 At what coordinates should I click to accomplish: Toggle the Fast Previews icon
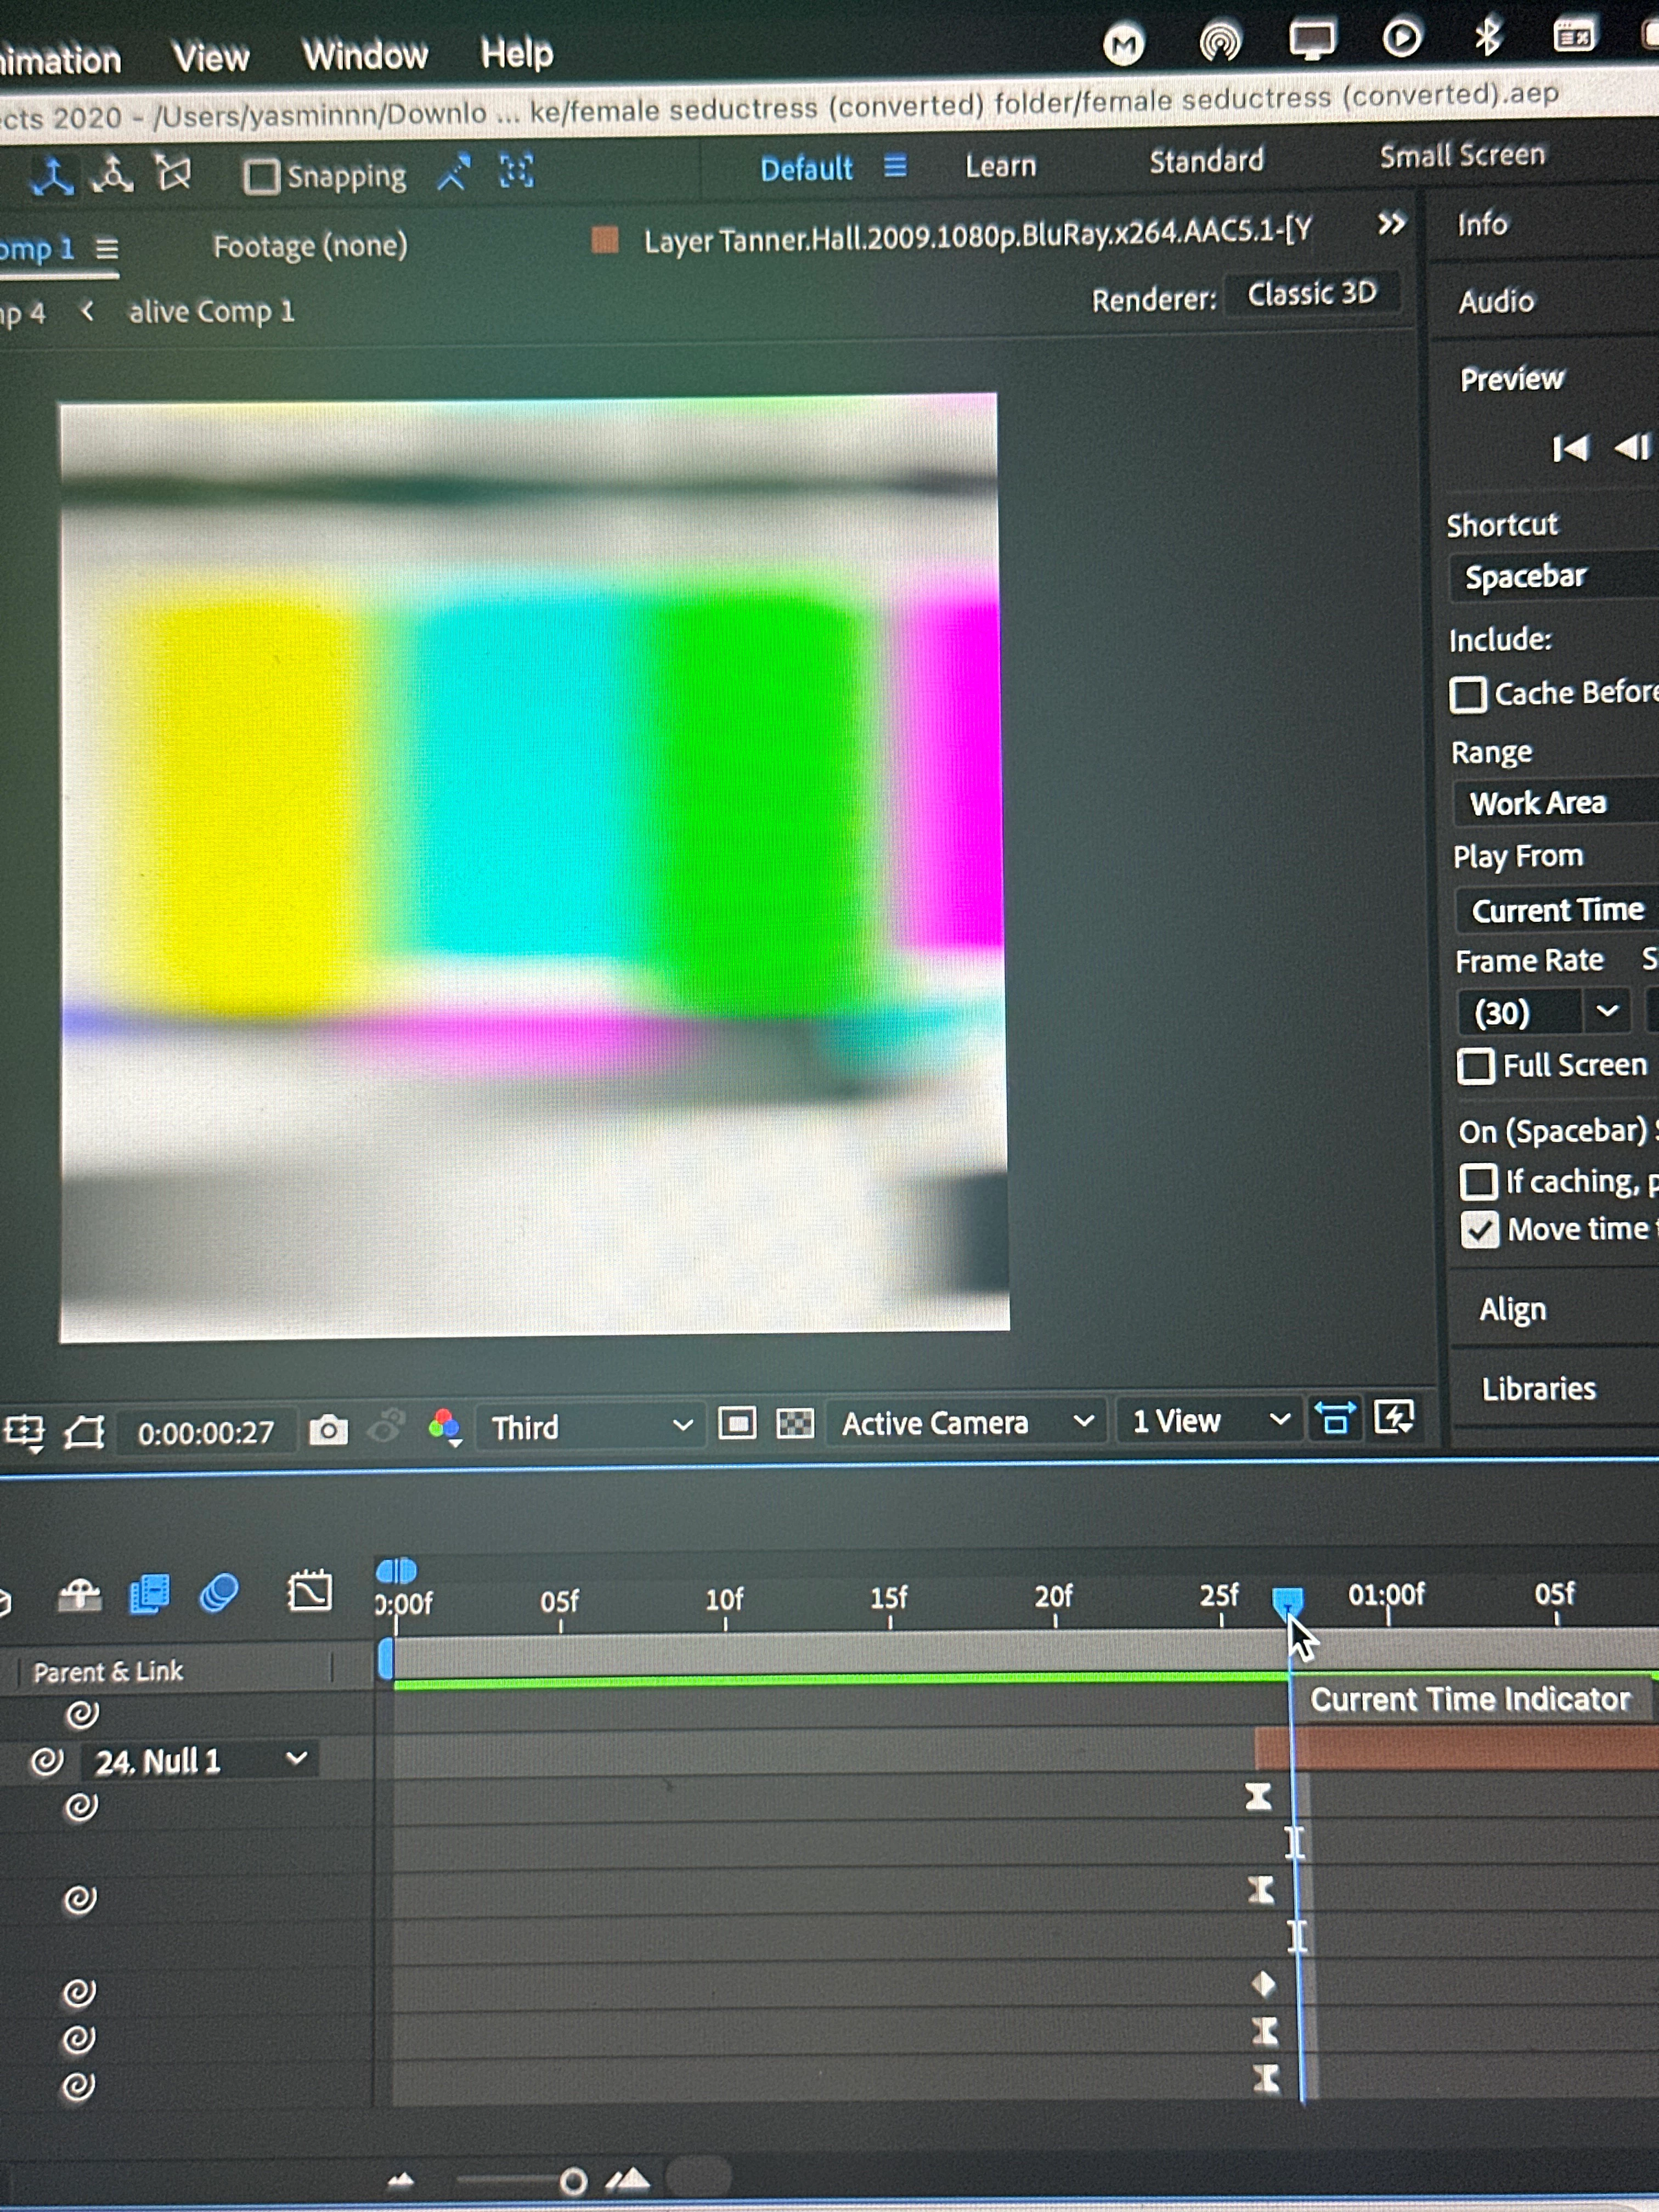(x=1394, y=1416)
